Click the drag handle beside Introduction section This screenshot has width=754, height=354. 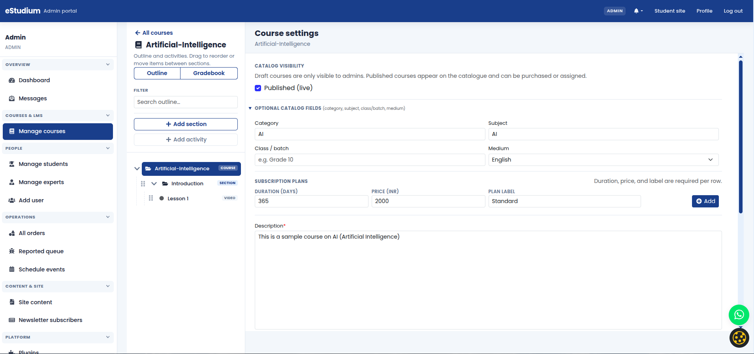tap(143, 184)
